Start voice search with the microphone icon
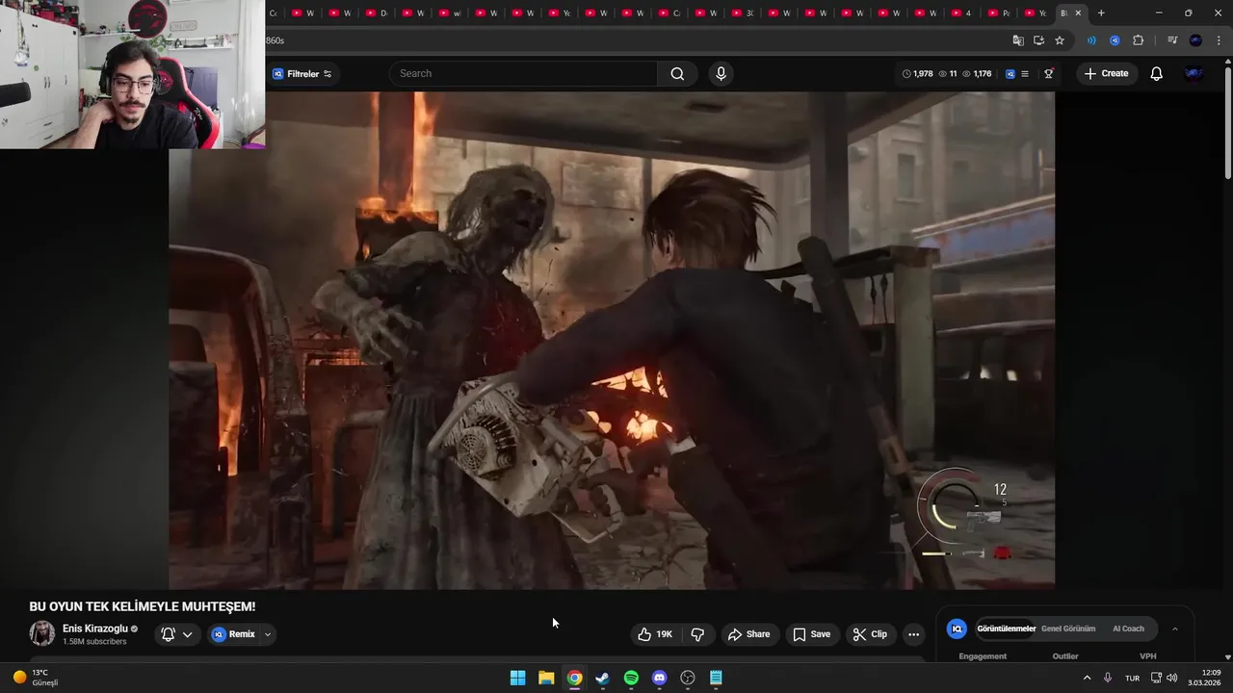Image resolution: width=1233 pixels, height=693 pixels. (721, 74)
